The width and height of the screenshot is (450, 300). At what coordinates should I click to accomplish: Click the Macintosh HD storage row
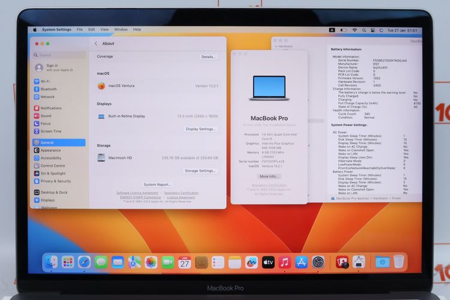(x=158, y=158)
